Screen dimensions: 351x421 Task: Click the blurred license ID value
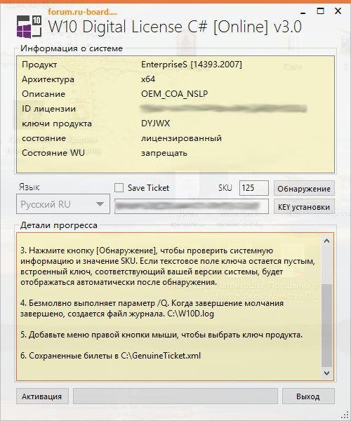[223, 109]
